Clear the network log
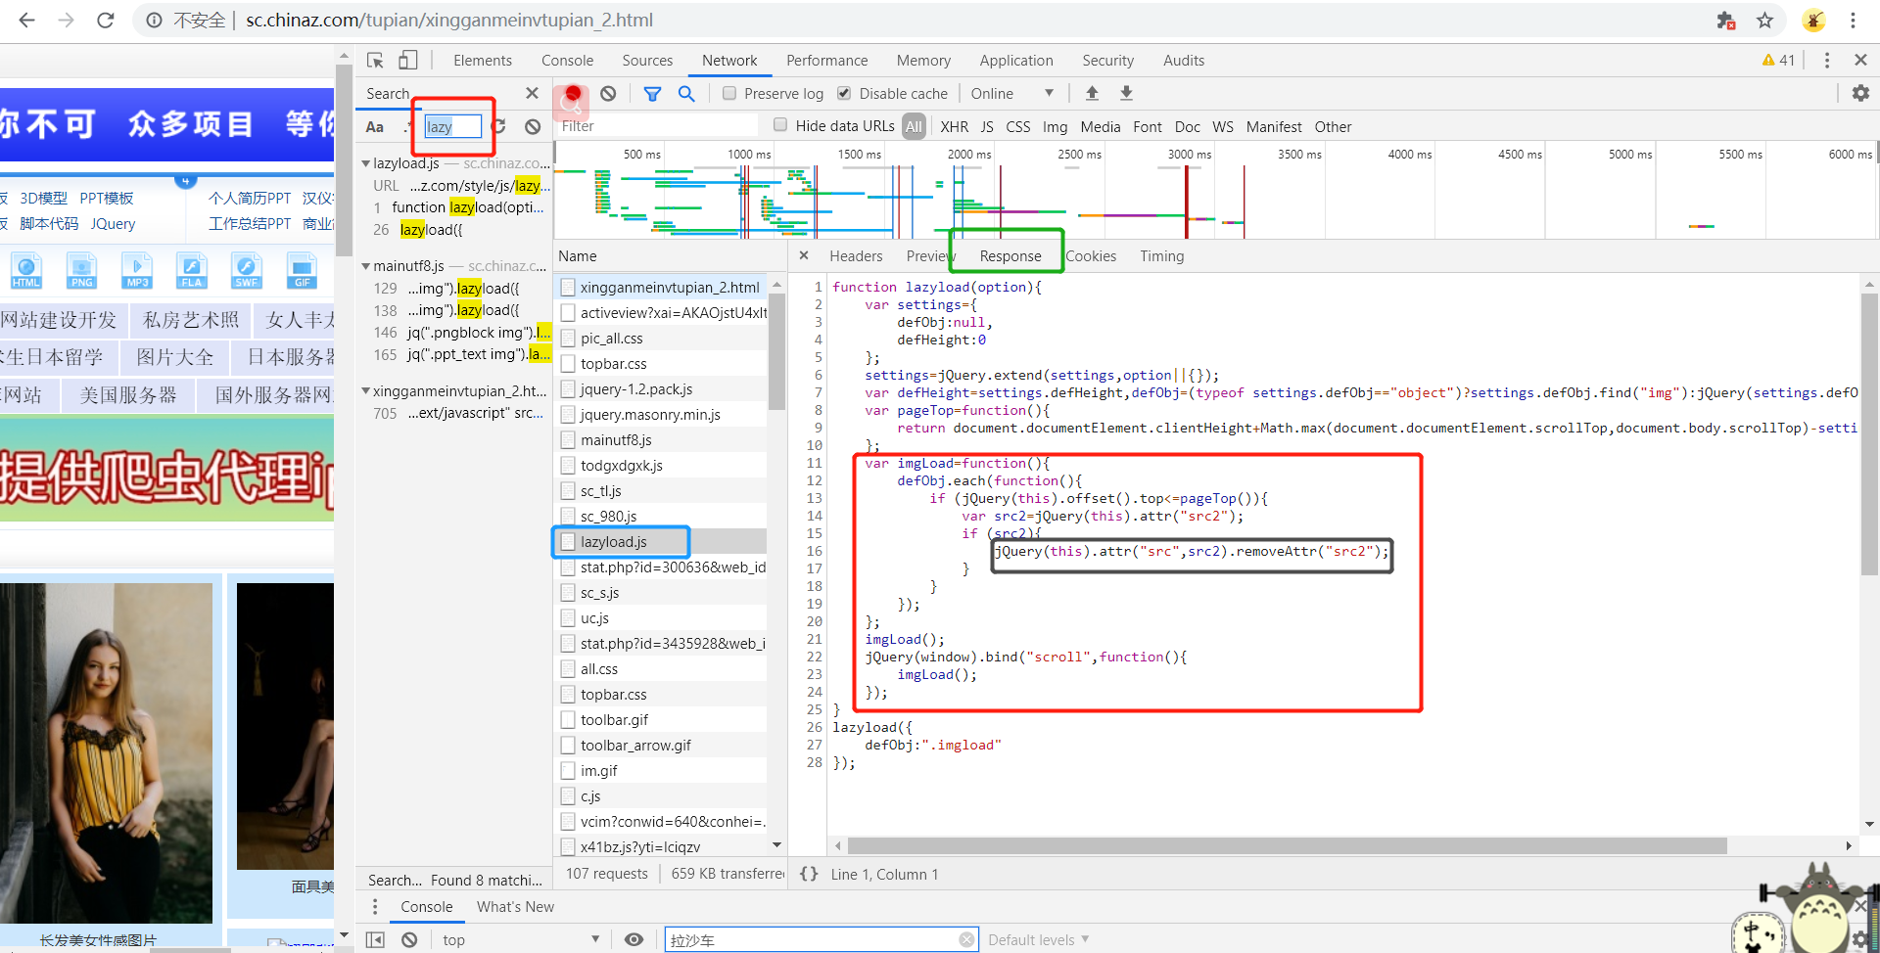The image size is (1880, 953). 608,94
